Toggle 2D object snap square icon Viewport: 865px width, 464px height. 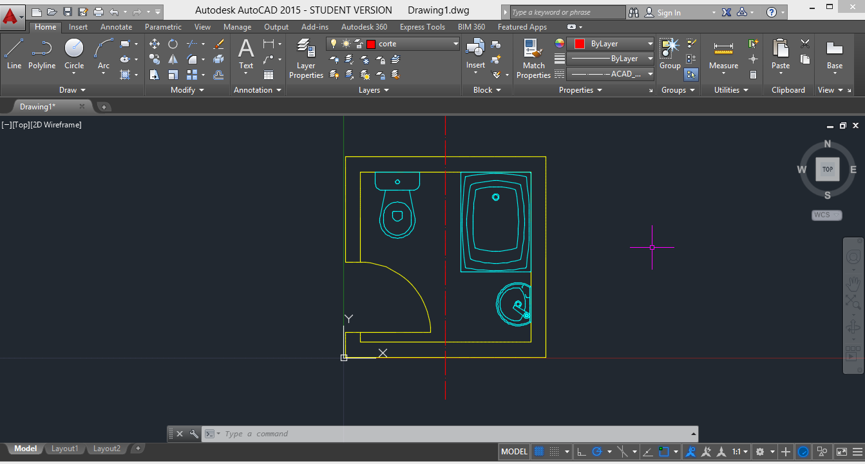click(664, 452)
